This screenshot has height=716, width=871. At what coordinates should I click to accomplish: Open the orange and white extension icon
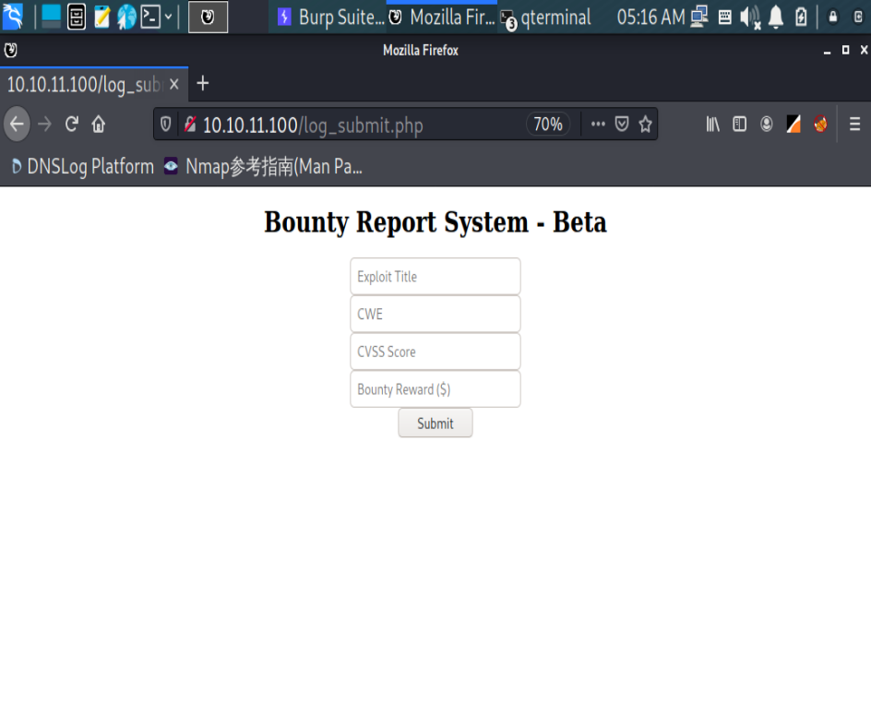point(793,124)
